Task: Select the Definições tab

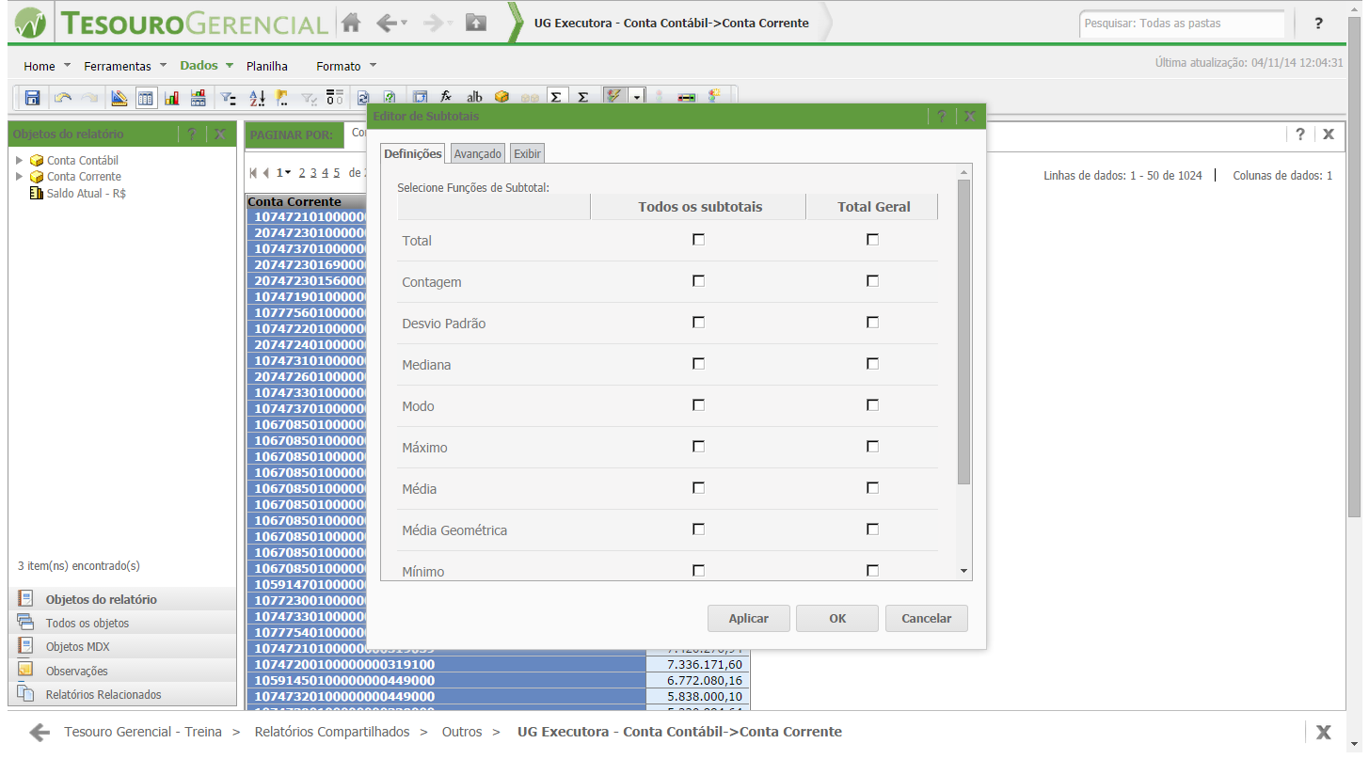Action: point(413,153)
